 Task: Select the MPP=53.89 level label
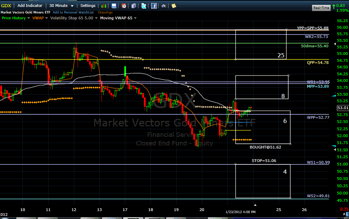click(318, 86)
